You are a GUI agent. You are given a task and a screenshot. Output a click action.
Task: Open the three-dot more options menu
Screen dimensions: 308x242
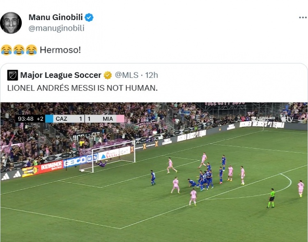point(303,18)
